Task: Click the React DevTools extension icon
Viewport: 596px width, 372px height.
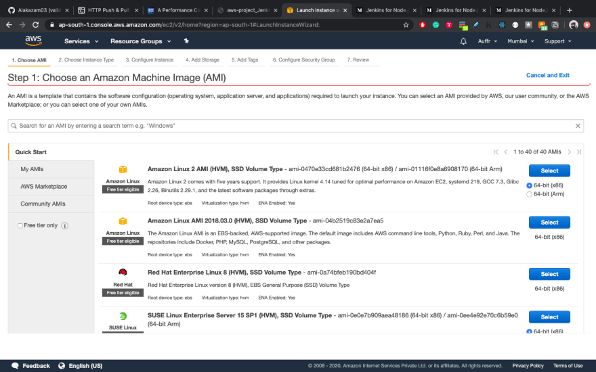Action: point(502,24)
